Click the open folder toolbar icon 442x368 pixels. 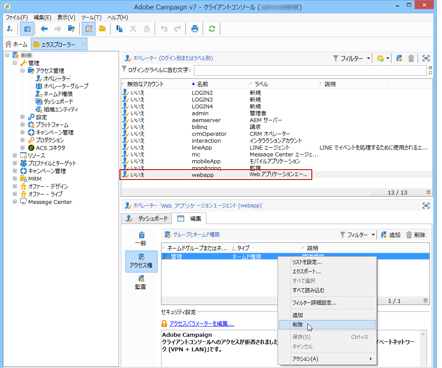pos(102,29)
